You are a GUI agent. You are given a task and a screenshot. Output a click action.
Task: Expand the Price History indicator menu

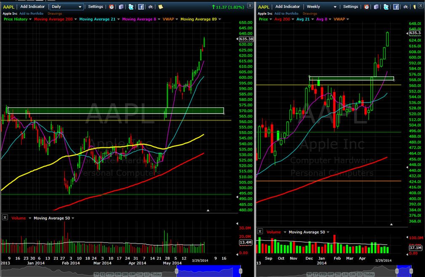30,19
